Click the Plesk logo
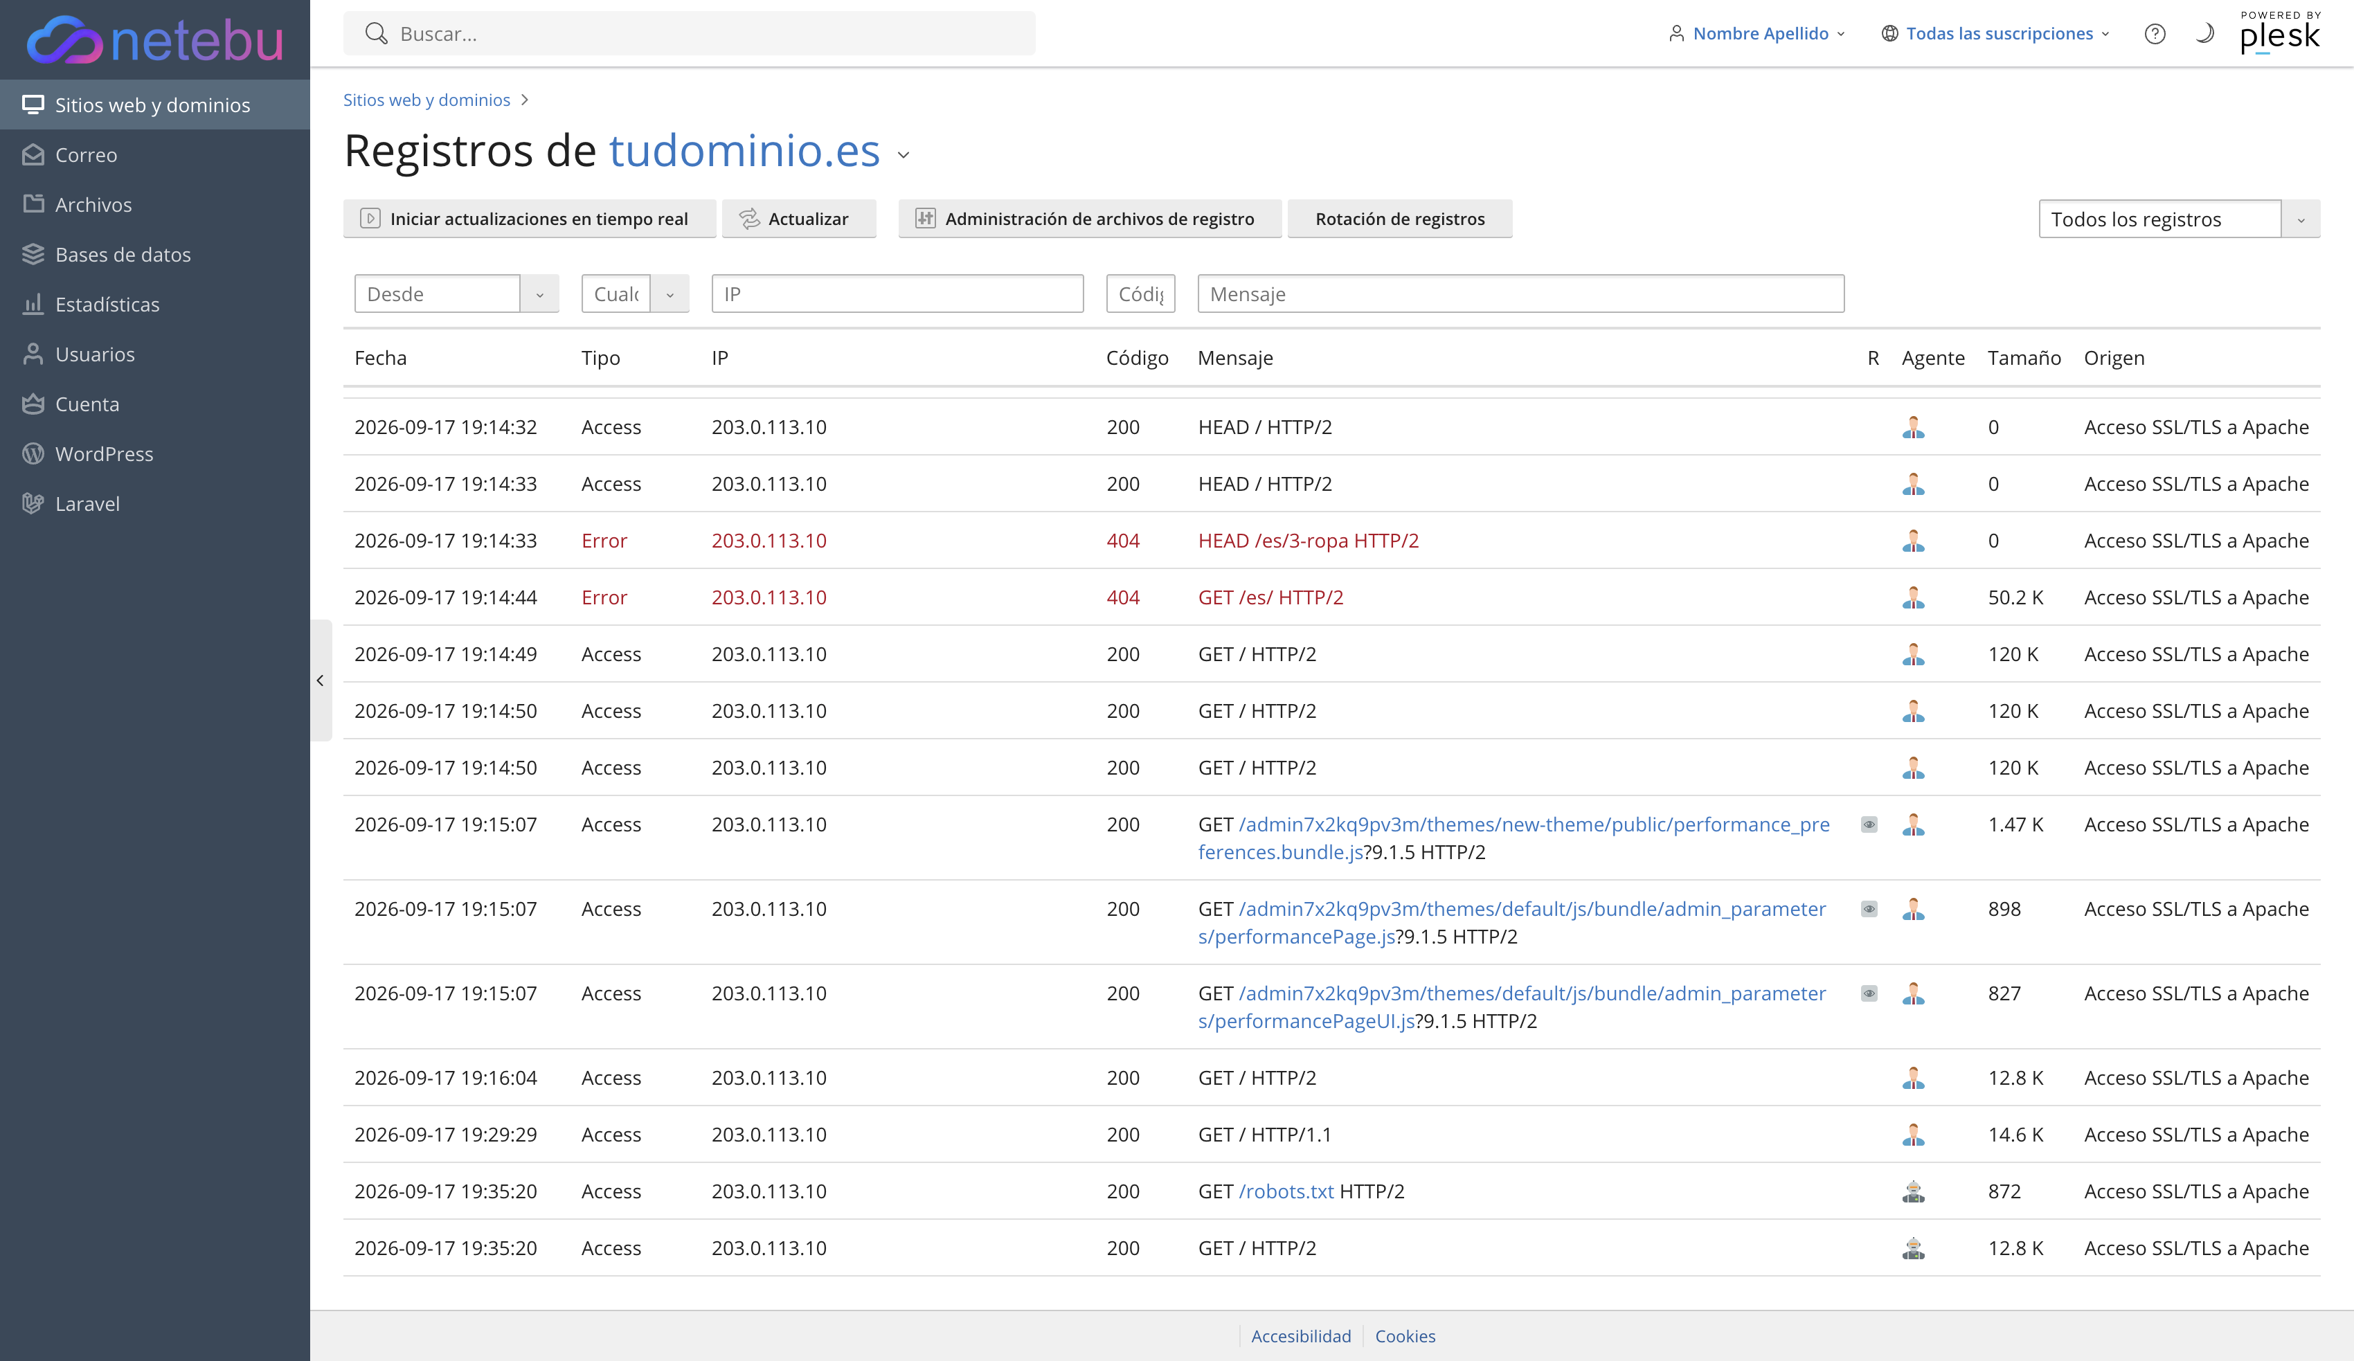Image resolution: width=2354 pixels, height=1361 pixels. point(2280,33)
